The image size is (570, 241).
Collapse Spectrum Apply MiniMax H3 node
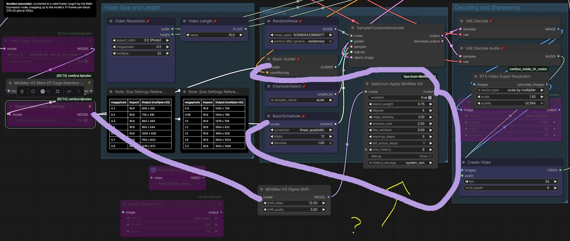point(367,84)
